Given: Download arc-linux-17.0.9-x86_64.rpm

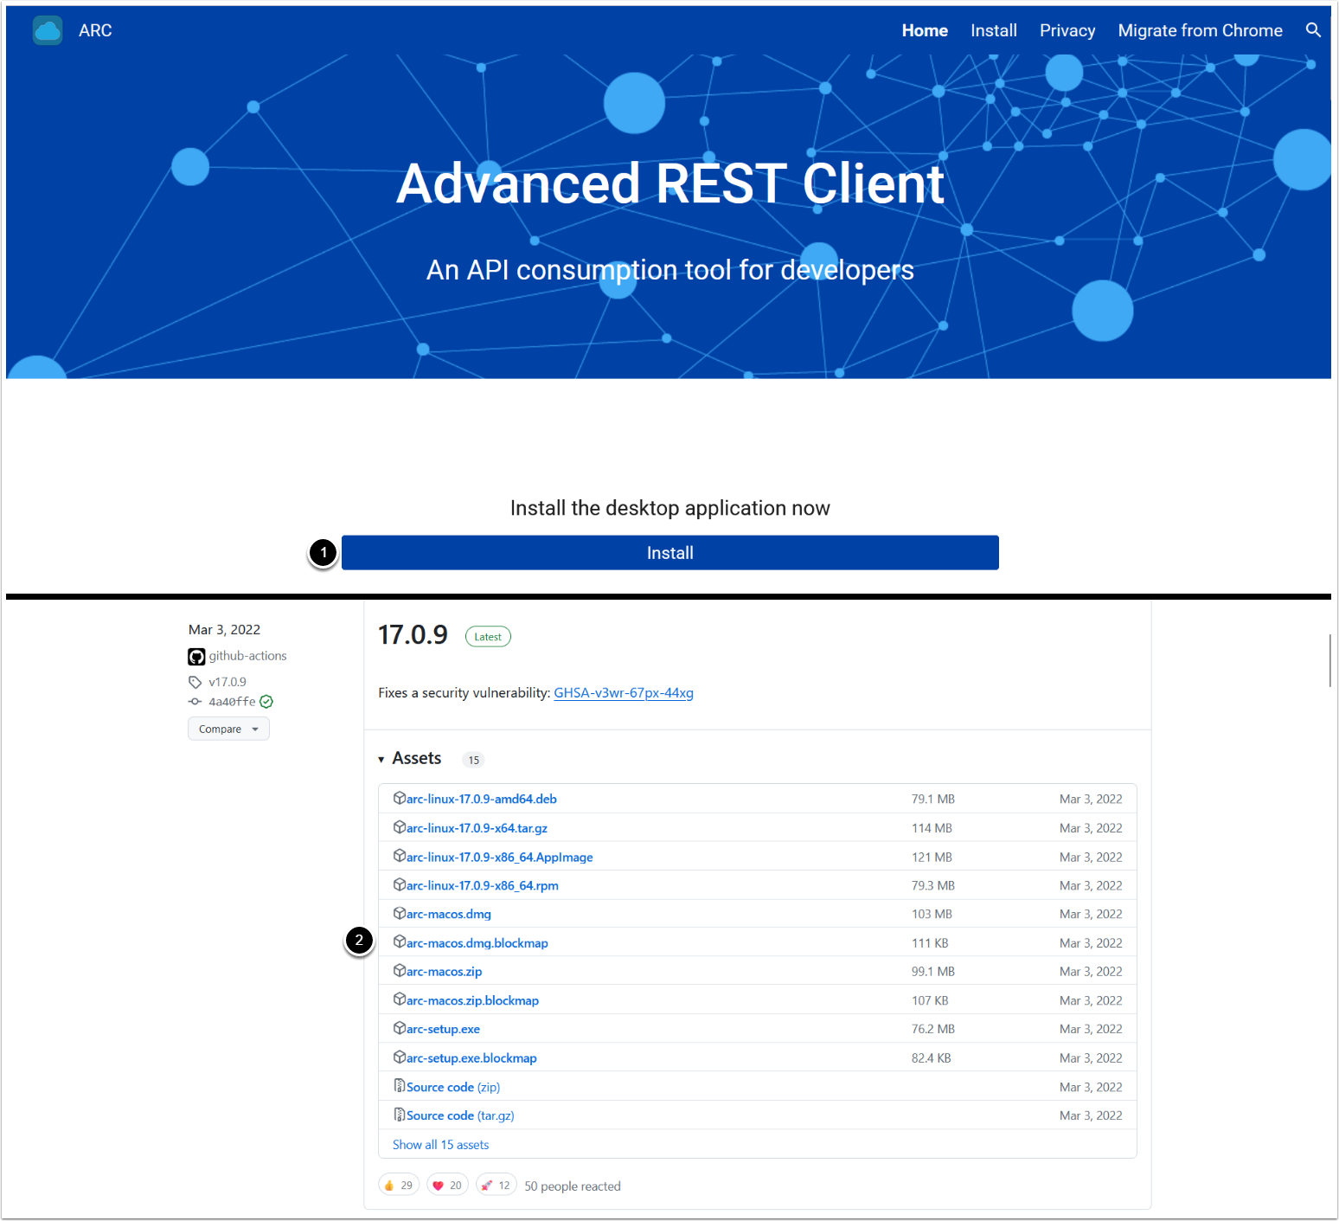Looking at the screenshot, I should (483, 885).
